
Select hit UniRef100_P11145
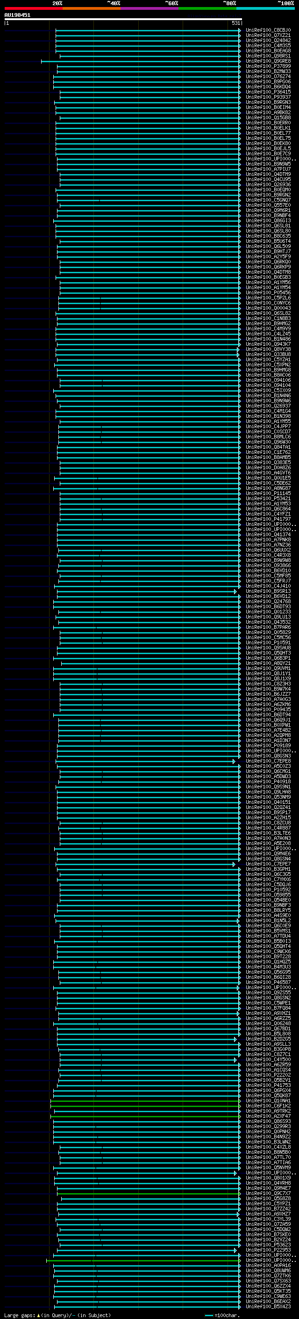tap(268, 494)
